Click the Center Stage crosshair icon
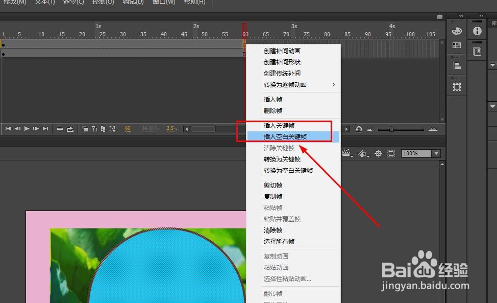Screen dimensions: 497x303 pos(378,154)
